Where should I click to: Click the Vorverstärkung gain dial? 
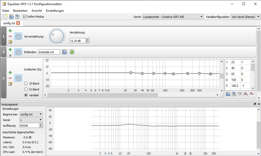point(57,36)
